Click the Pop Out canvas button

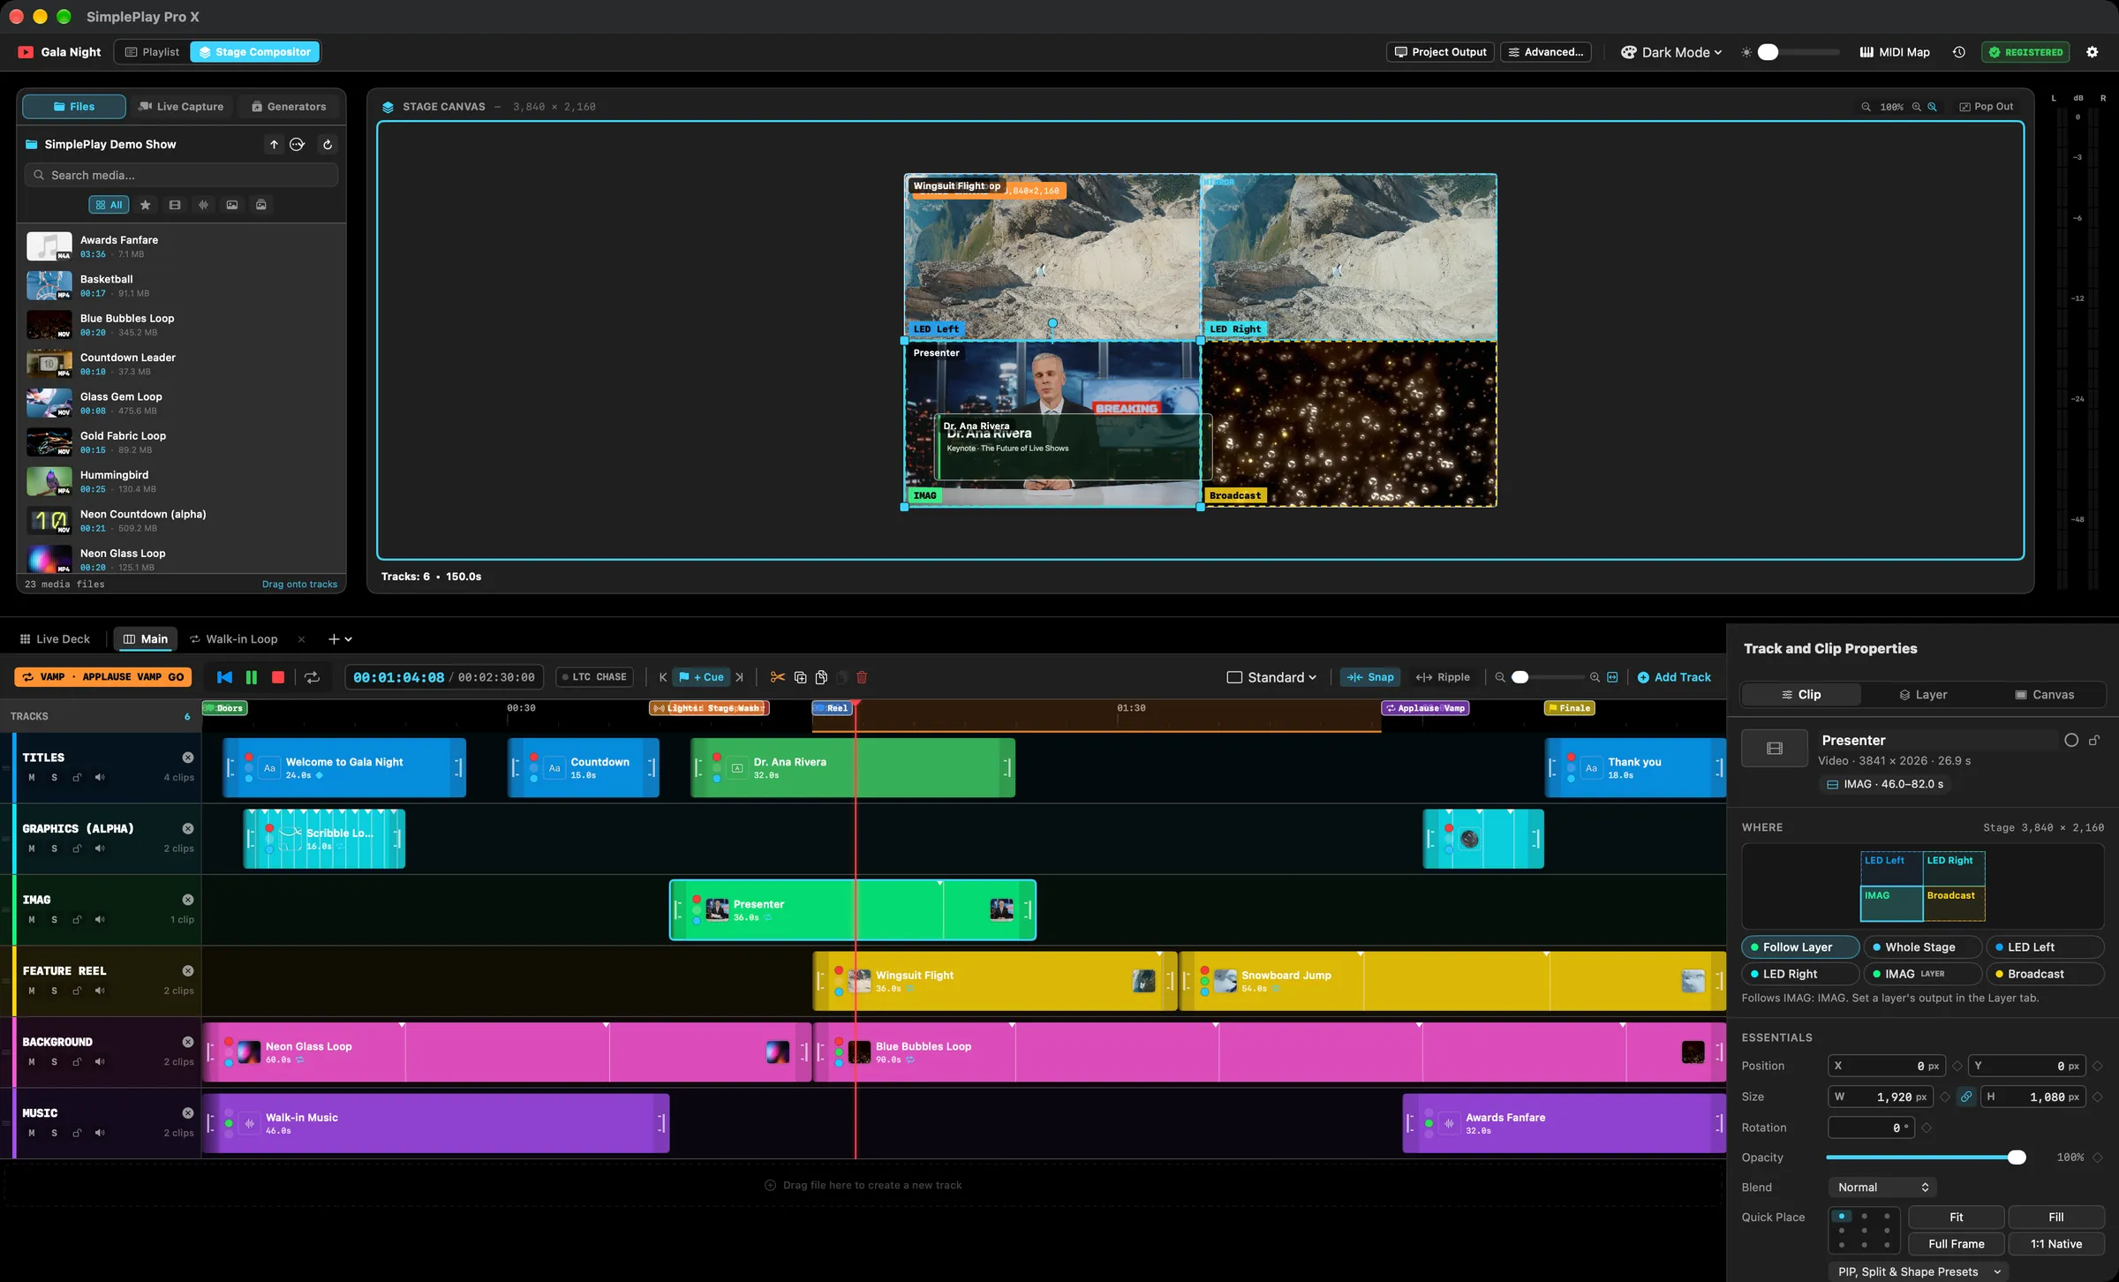pyautogui.click(x=1987, y=107)
